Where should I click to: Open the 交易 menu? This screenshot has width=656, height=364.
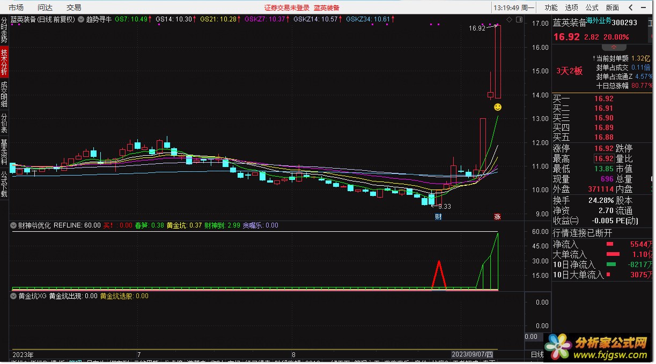74,7
